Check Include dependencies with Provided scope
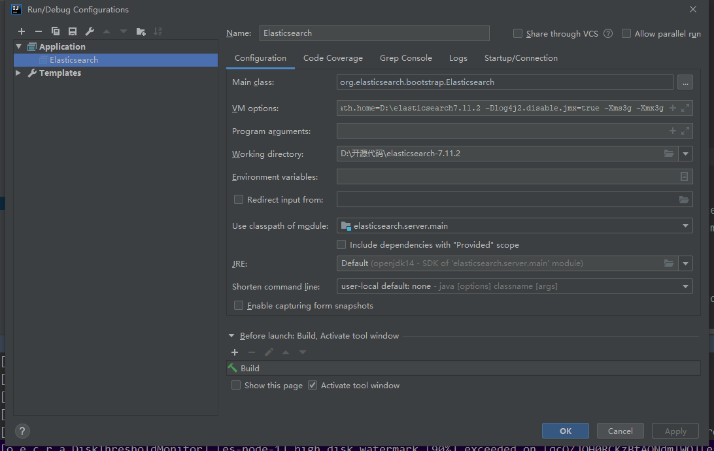 pyautogui.click(x=341, y=245)
